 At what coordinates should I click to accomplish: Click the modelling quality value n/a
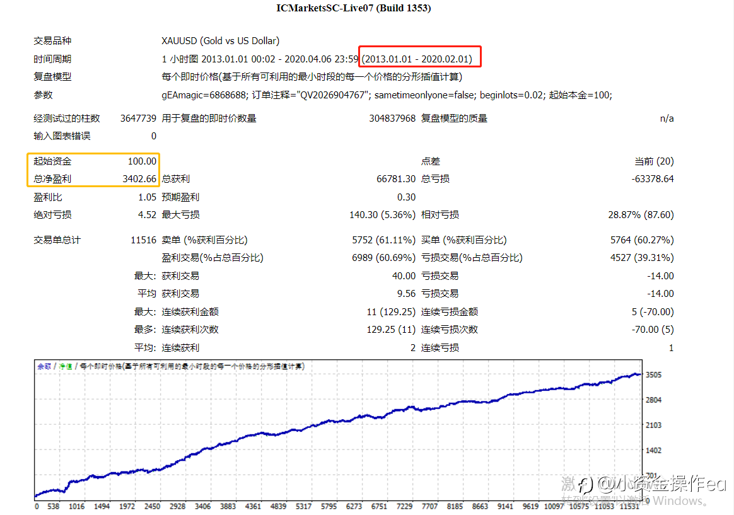pos(667,119)
